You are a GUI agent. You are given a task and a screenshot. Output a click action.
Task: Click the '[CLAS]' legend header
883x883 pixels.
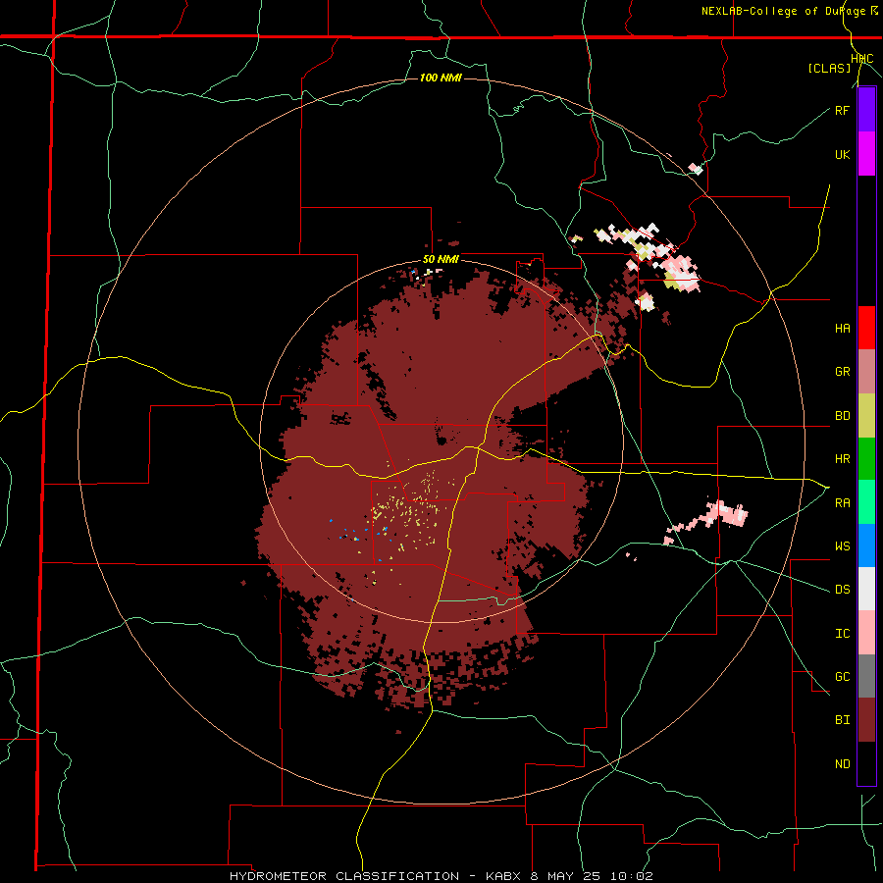point(829,68)
